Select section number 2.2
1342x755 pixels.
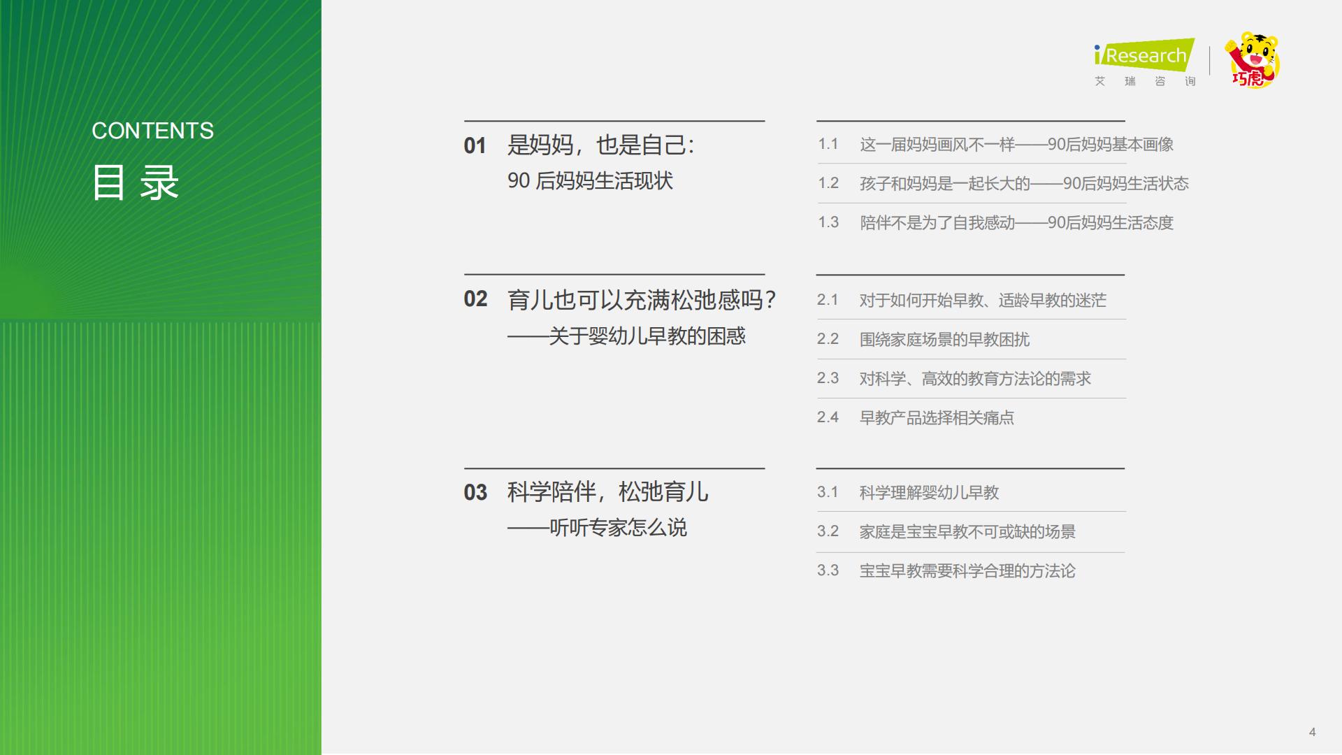(x=828, y=339)
